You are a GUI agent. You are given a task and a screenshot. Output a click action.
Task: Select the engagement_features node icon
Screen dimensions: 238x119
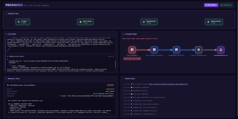(176, 50)
